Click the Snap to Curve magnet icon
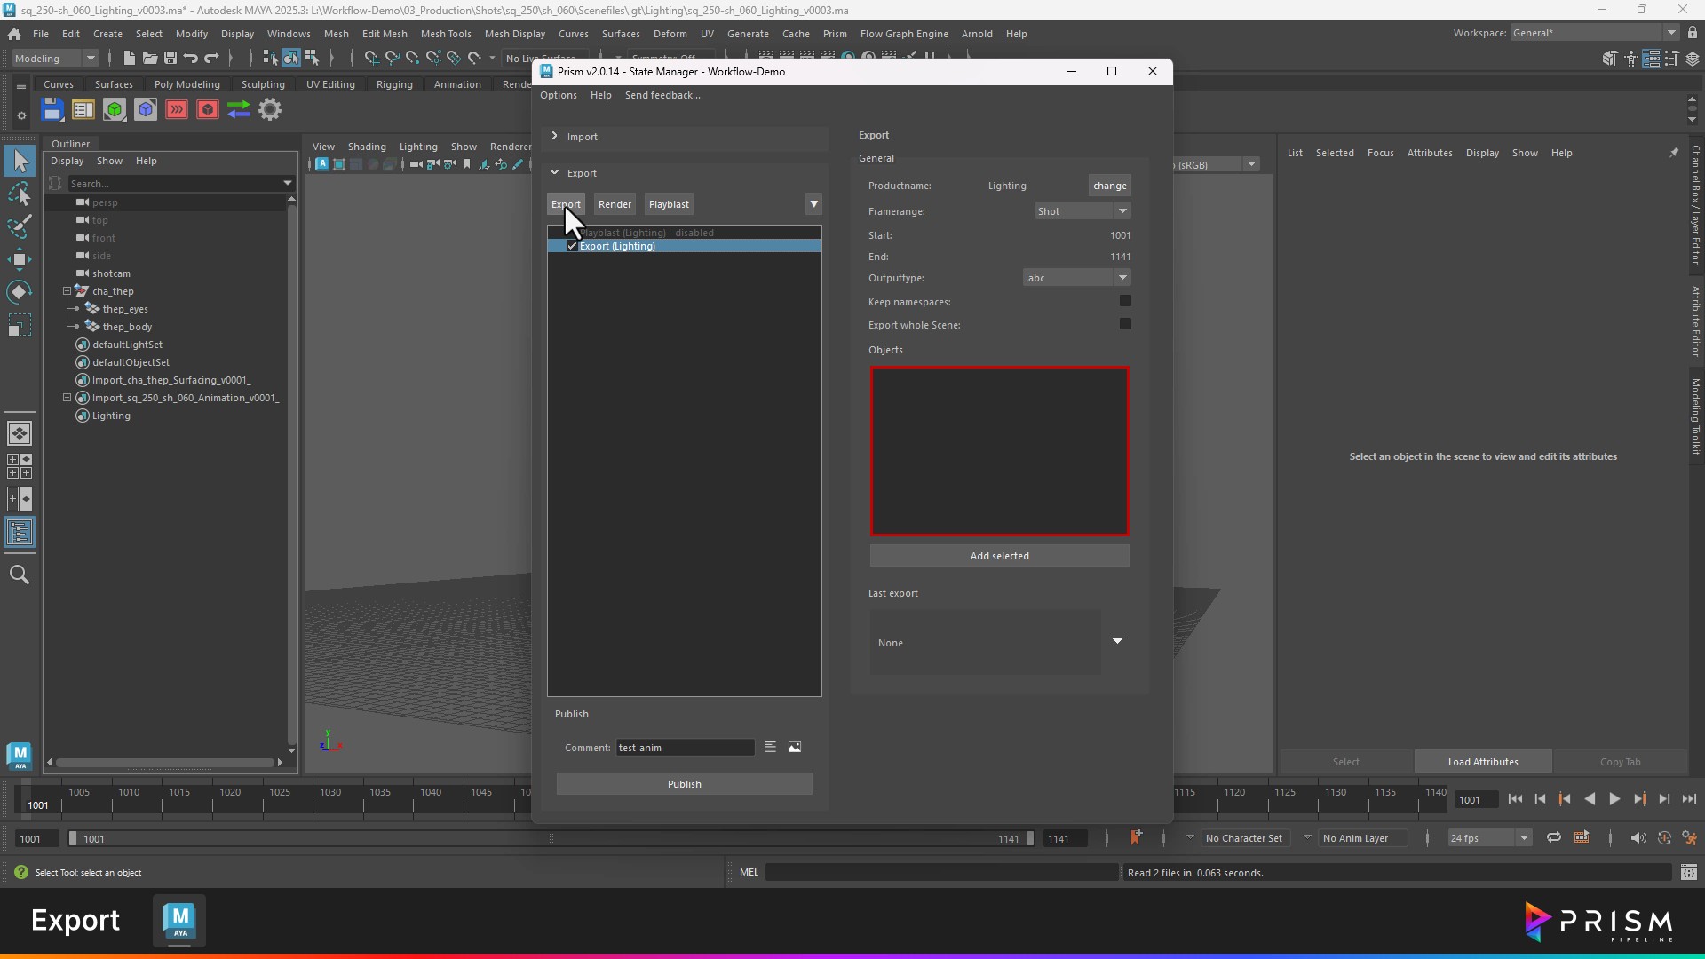 tap(392, 59)
